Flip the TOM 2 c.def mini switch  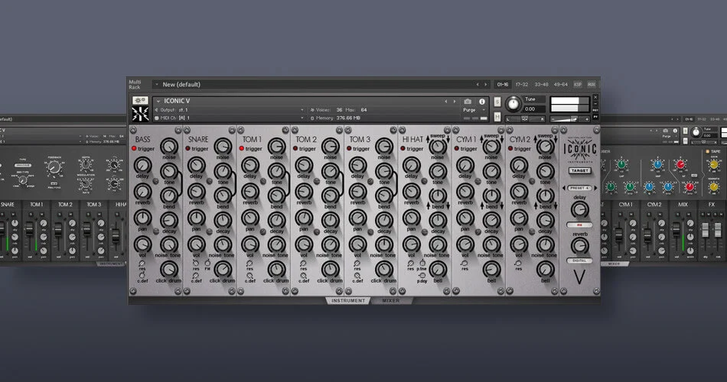coord(303,276)
